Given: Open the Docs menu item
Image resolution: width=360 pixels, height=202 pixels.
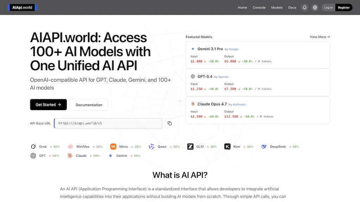Looking at the screenshot, I should tap(292, 8).
